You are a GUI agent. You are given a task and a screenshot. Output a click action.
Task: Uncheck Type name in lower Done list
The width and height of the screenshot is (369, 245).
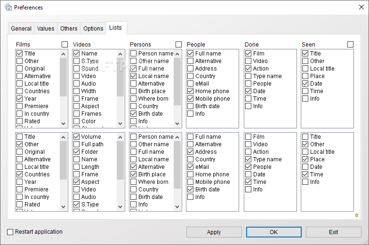pos(249,159)
